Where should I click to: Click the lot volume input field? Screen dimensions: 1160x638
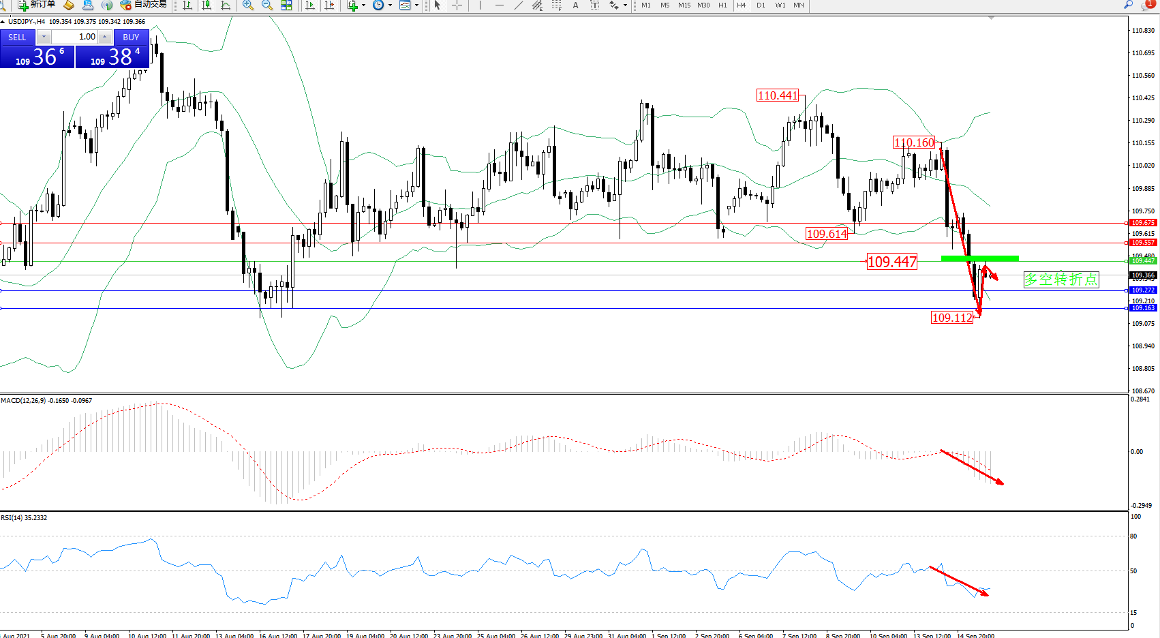click(75, 37)
